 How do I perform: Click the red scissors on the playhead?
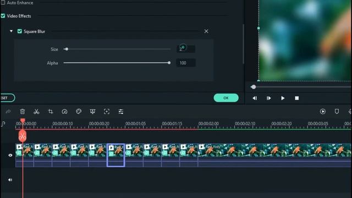pos(23,136)
